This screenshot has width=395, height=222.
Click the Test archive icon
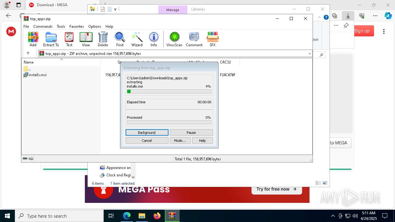[69, 39]
